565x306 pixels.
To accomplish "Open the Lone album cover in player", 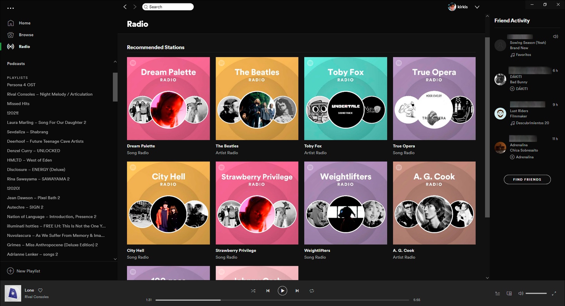I will point(13,293).
